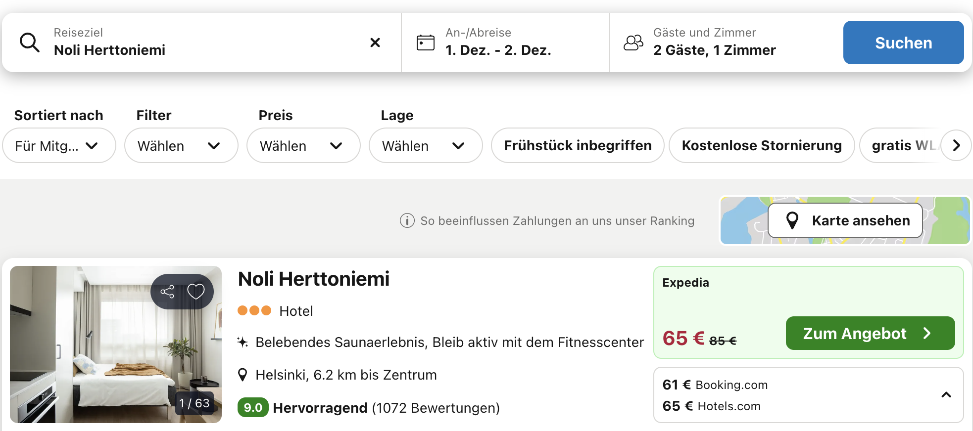
Task: Open the Lage dropdown
Action: pyautogui.click(x=425, y=146)
